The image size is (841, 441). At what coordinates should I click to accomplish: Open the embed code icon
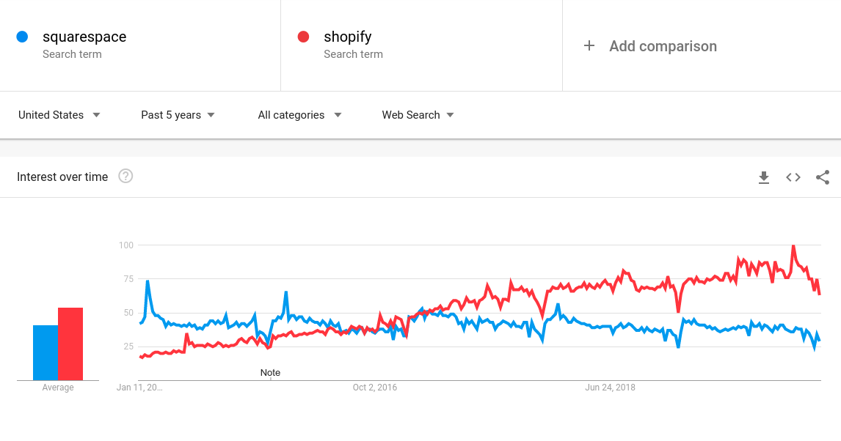point(793,177)
